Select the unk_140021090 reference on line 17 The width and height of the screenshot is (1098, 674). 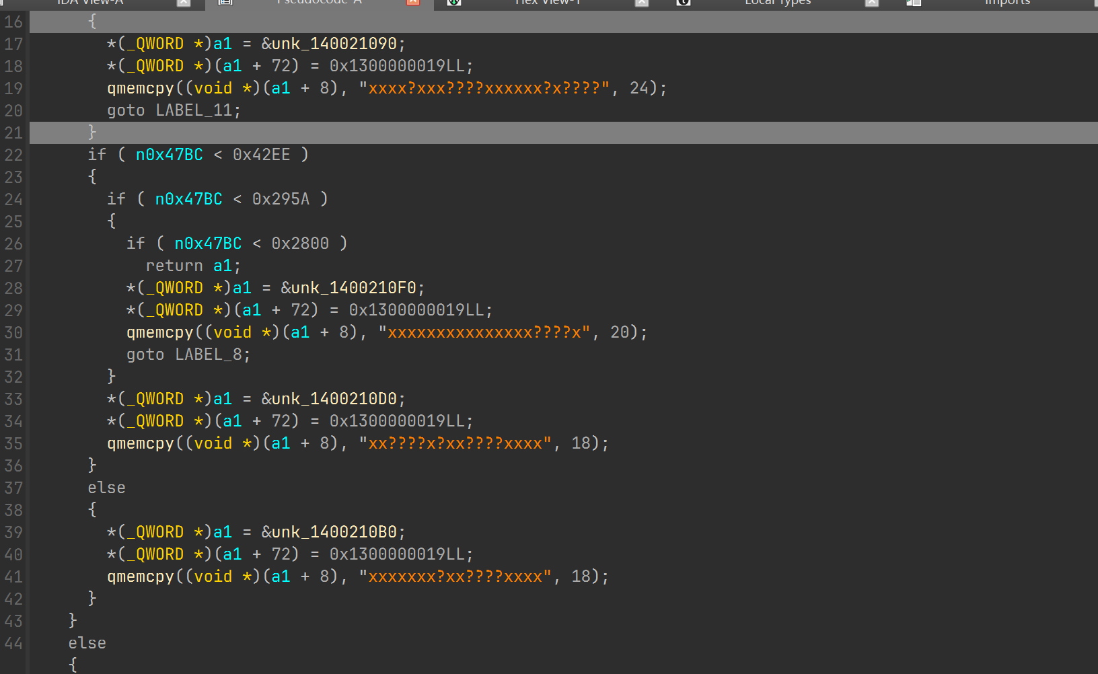[x=334, y=44]
